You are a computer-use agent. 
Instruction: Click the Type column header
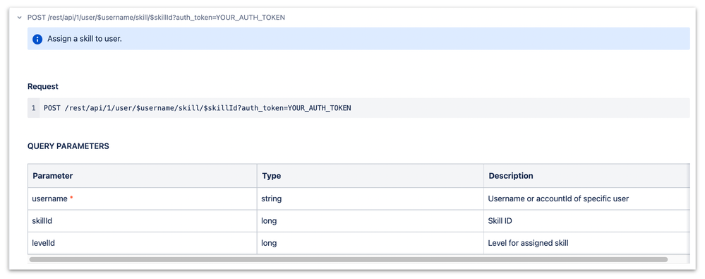point(370,176)
